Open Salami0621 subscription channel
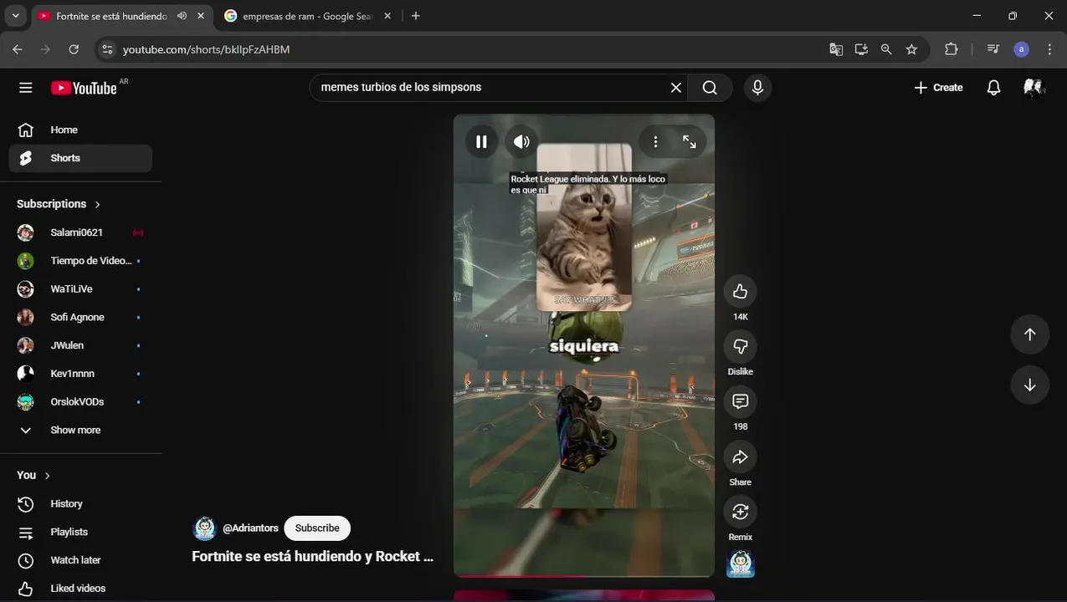Screen dimensions: 1067x602 click(80, 232)
